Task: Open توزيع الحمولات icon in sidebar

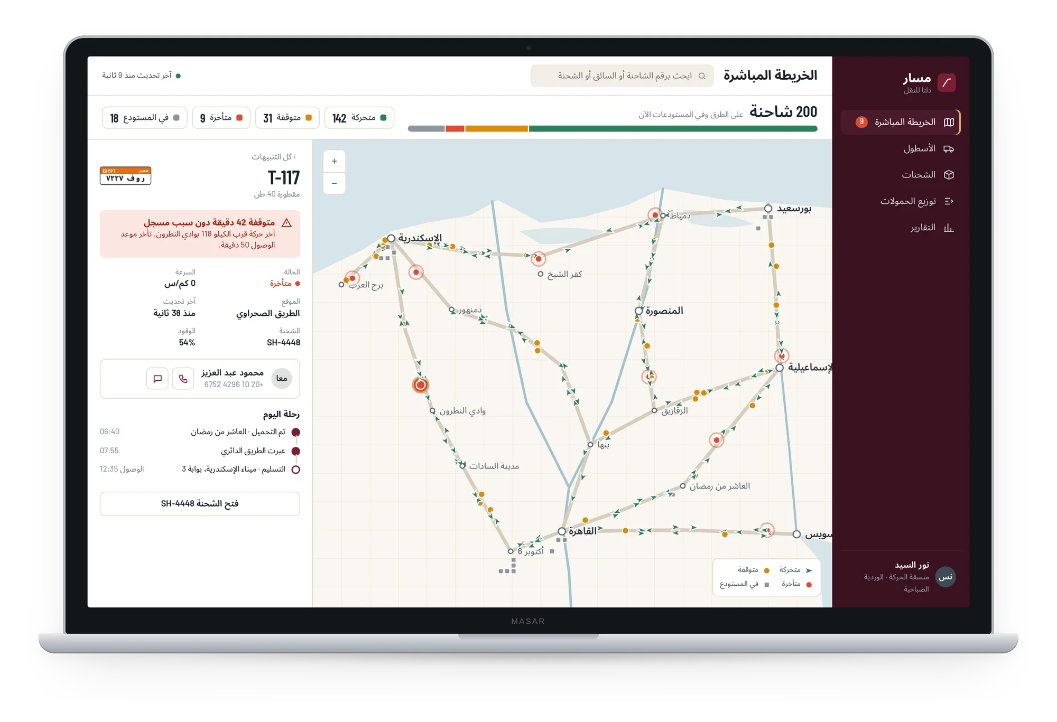Action: point(949,201)
